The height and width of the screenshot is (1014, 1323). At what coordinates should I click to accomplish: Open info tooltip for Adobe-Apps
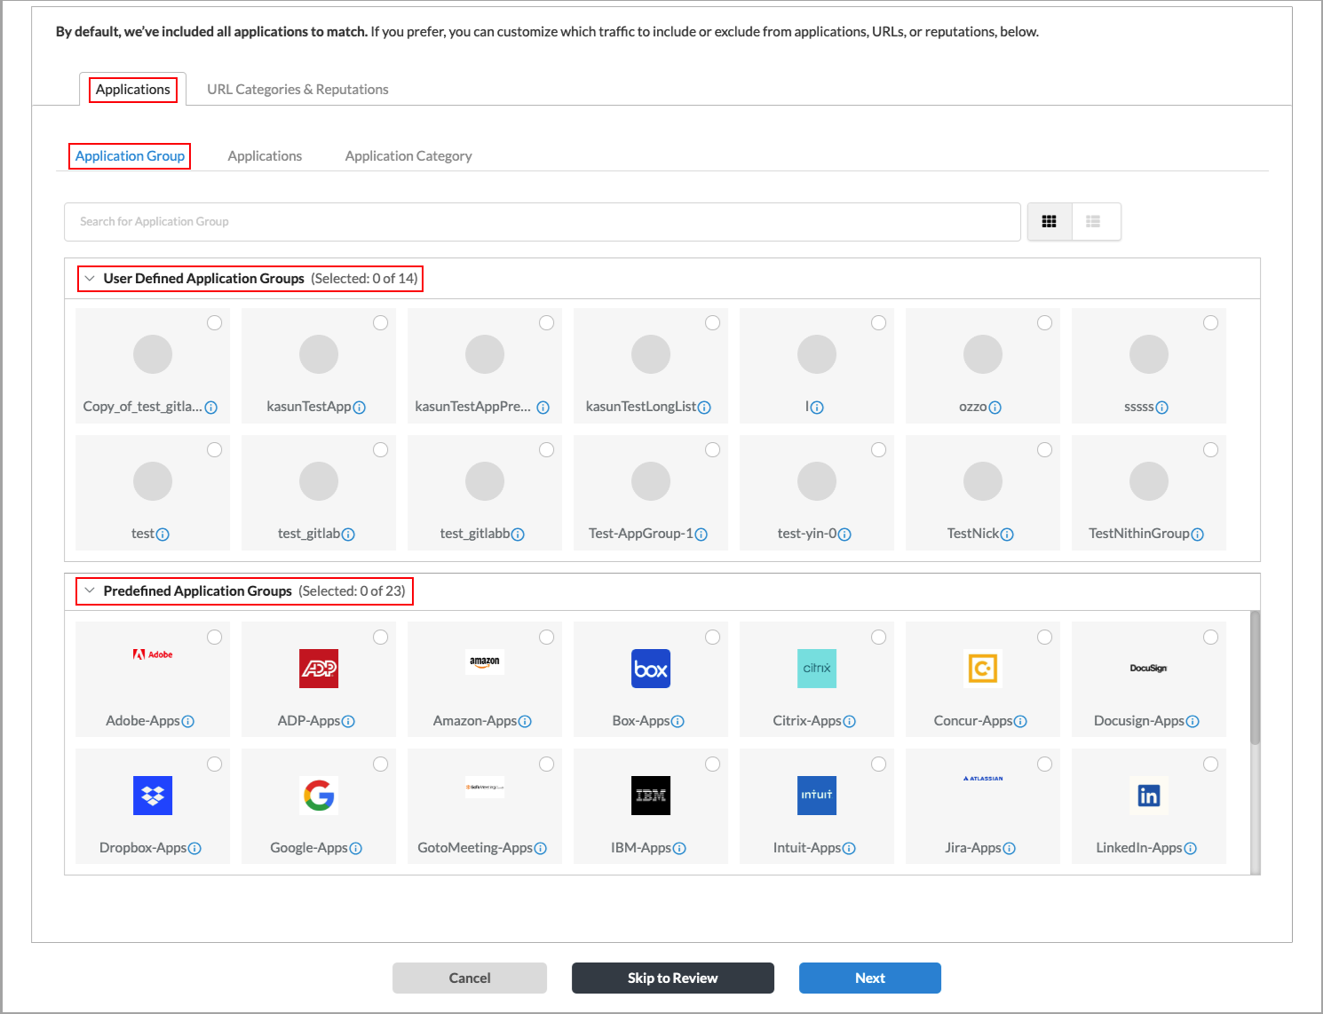188,721
